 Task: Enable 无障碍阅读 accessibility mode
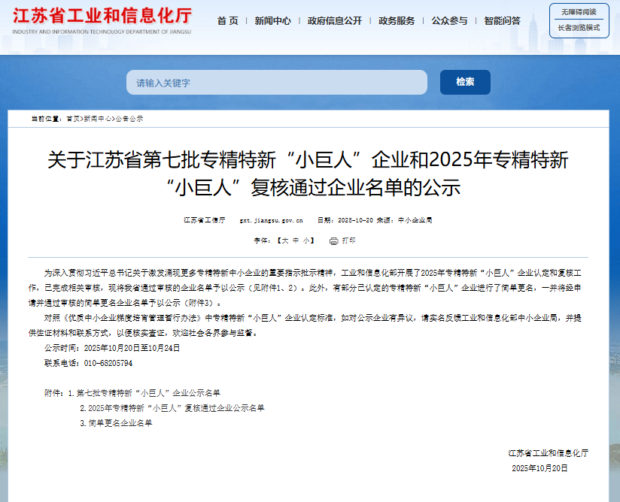tap(578, 12)
